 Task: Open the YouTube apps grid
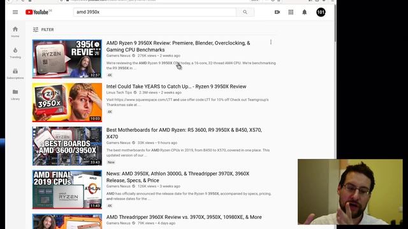pos(291,12)
